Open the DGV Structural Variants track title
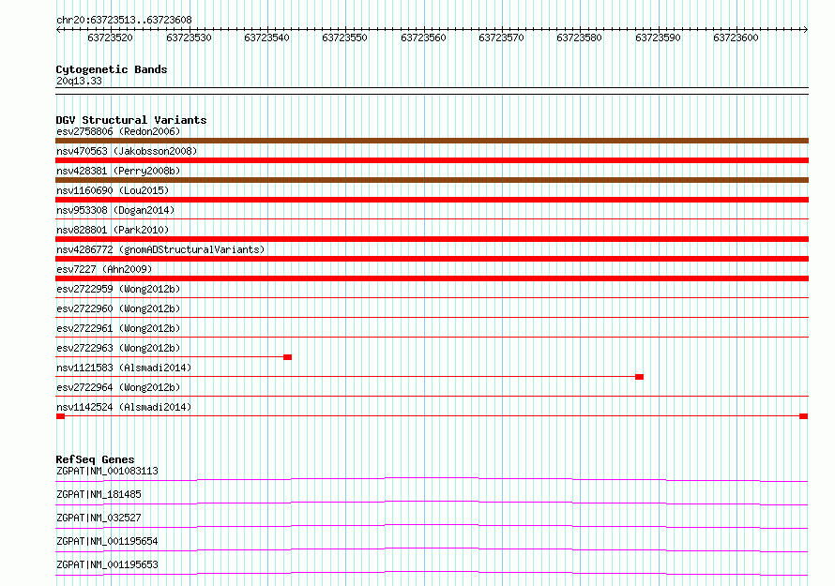 coord(131,120)
